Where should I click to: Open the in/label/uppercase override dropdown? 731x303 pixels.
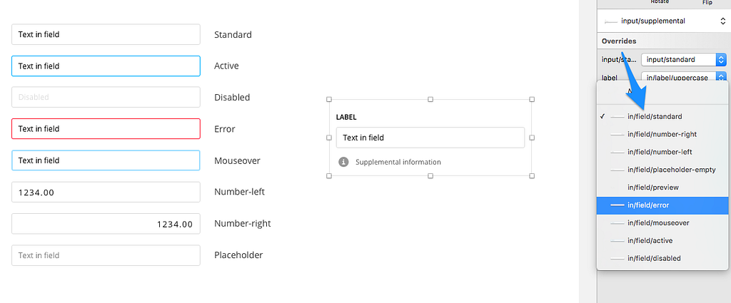pos(684,77)
